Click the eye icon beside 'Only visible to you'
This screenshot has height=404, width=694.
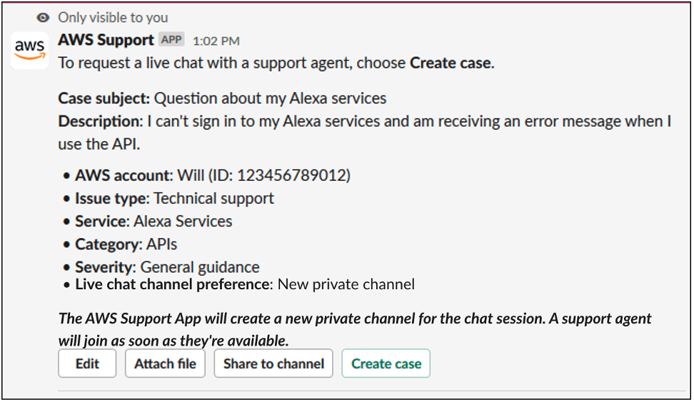(44, 17)
